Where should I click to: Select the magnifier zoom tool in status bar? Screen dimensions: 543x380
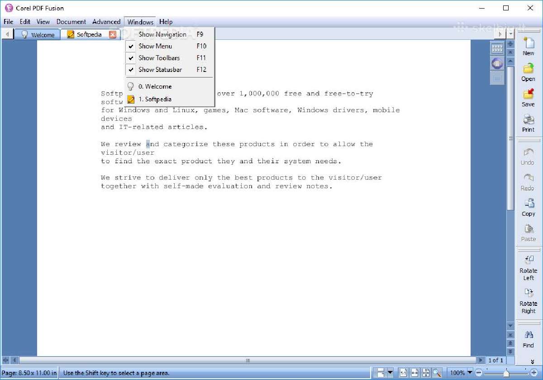tap(437, 373)
